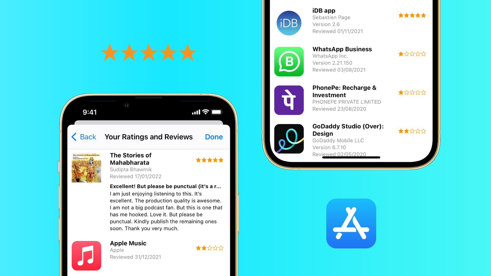Tap the Done button
Image resolution: width=491 pixels, height=276 pixels.
click(214, 136)
